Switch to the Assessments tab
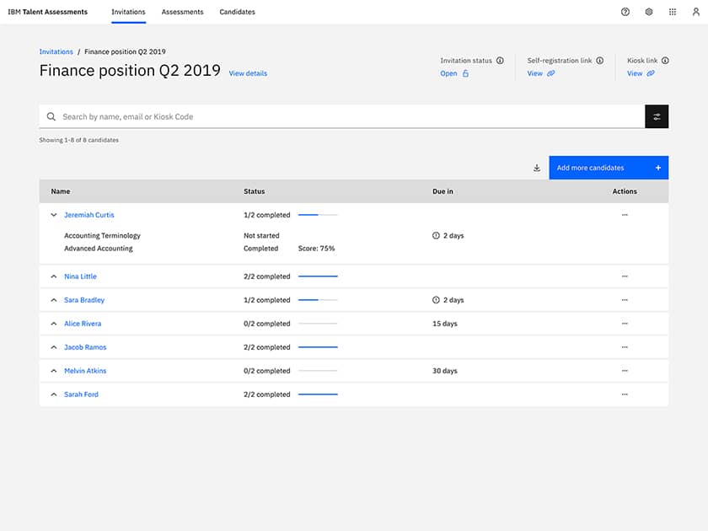 pos(182,12)
